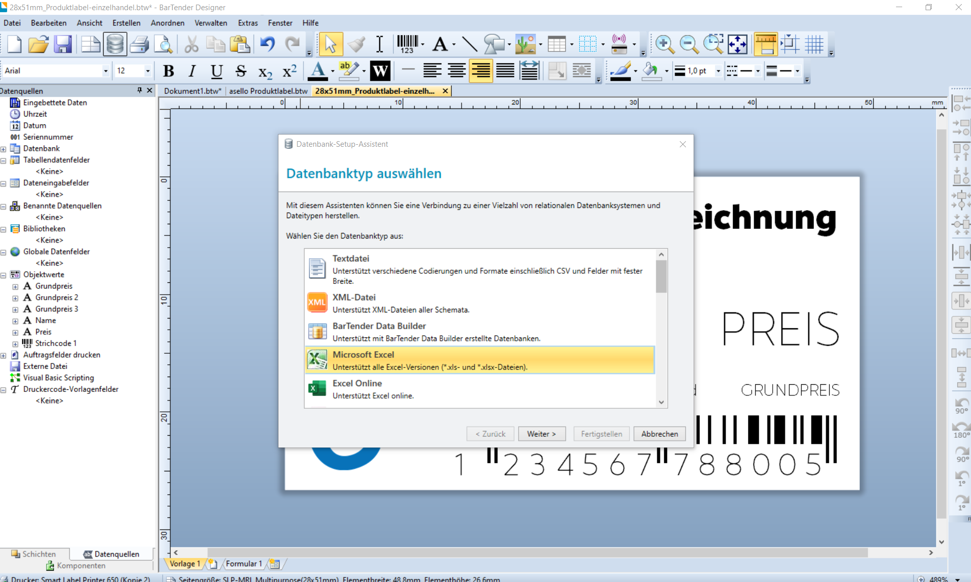Click the Save diskette icon

63,45
